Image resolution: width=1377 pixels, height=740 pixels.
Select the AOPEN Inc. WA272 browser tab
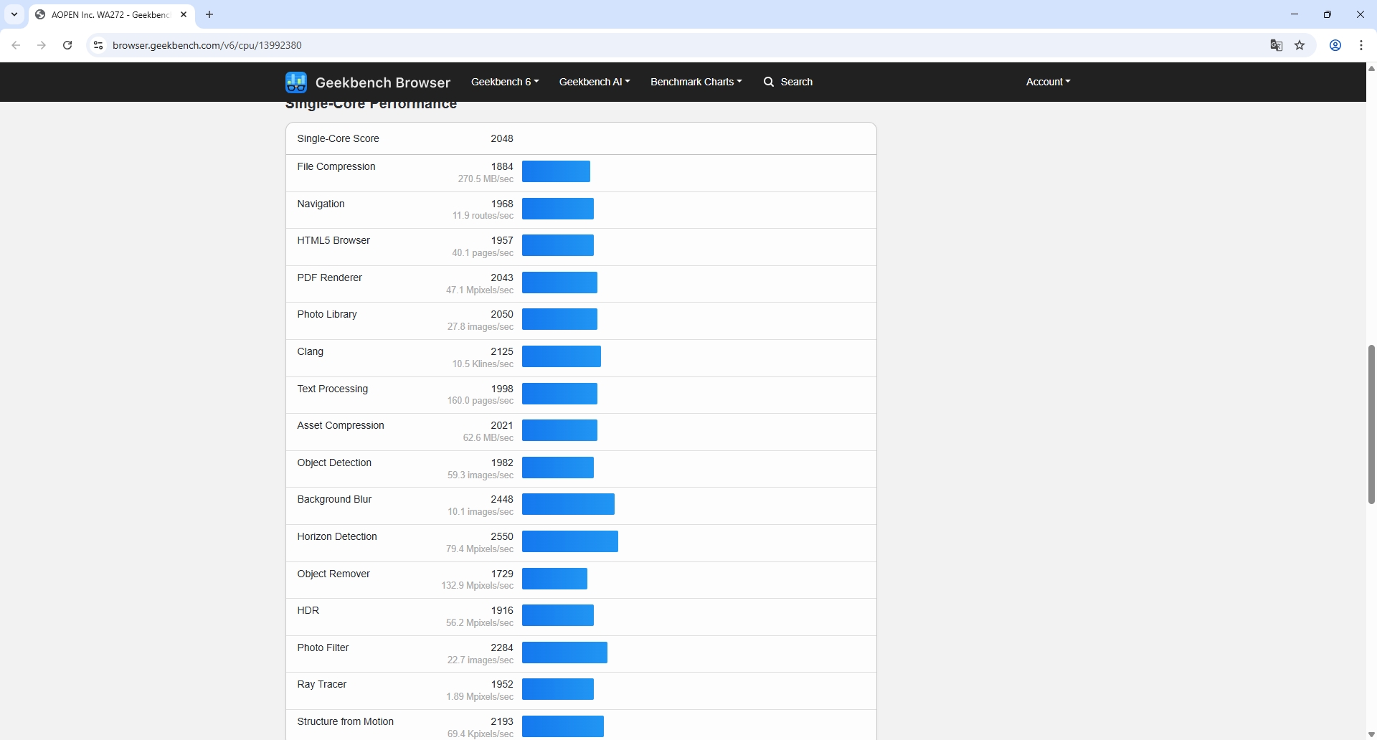tap(111, 14)
